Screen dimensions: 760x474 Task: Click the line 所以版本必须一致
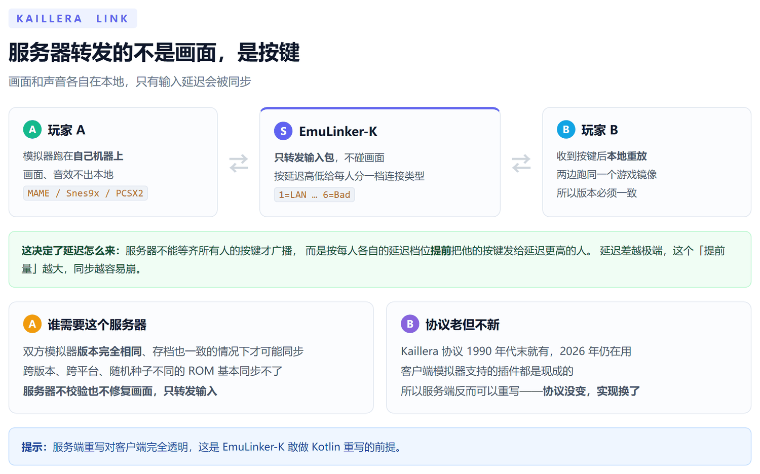(596, 192)
